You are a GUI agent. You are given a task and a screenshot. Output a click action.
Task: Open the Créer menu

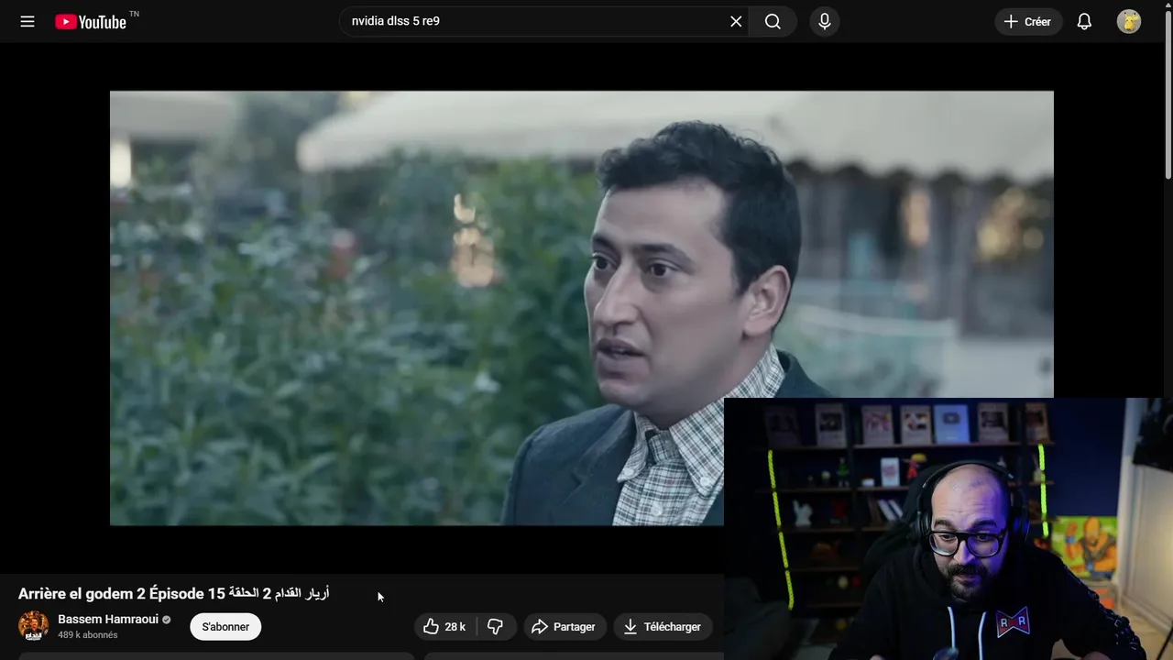tap(1028, 21)
